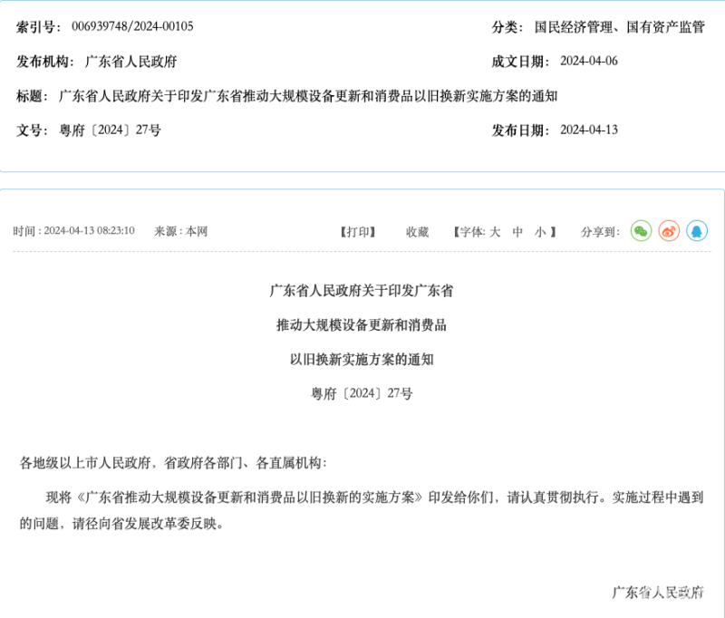
Task: Click timestamp 2024-04-13 08:23:10
Action: [x=89, y=231]
